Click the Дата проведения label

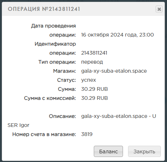pos(53,26)
